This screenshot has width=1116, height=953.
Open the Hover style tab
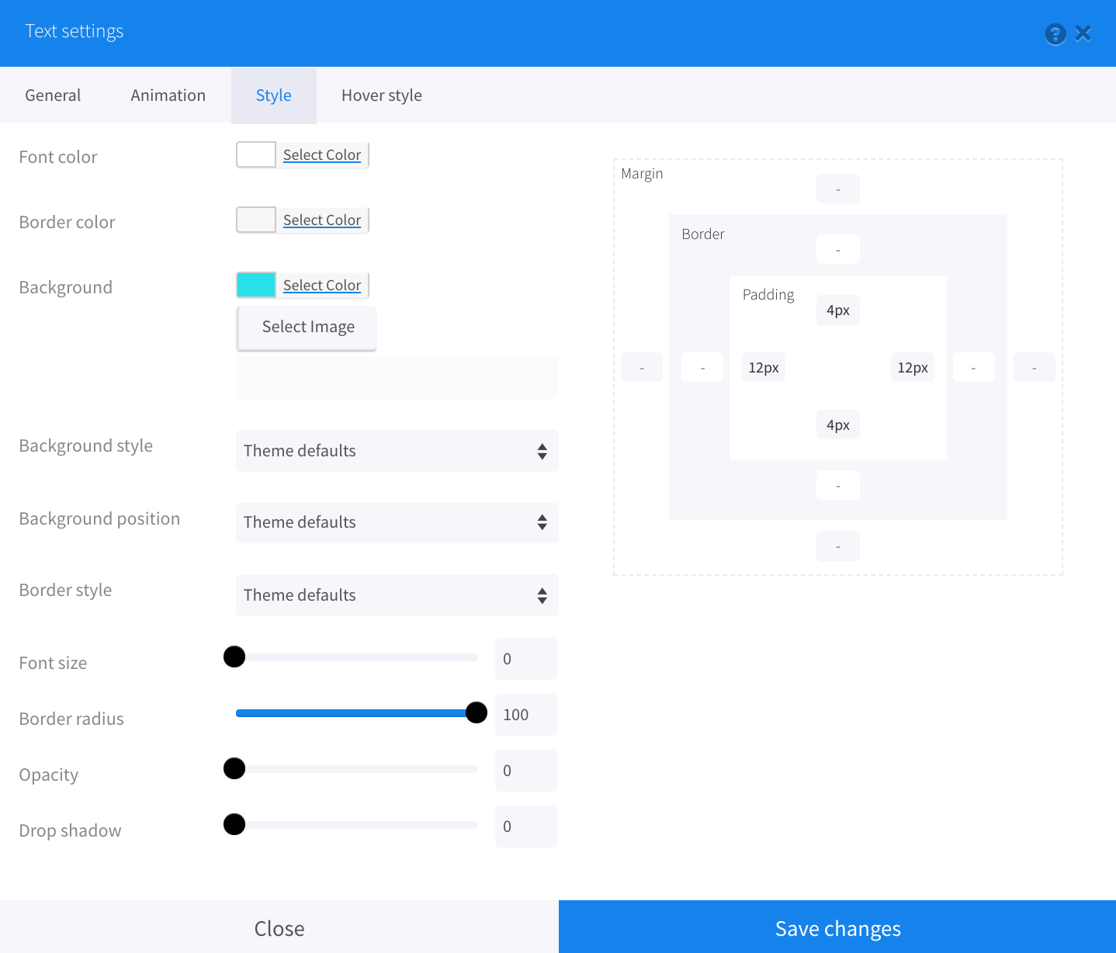381,95
